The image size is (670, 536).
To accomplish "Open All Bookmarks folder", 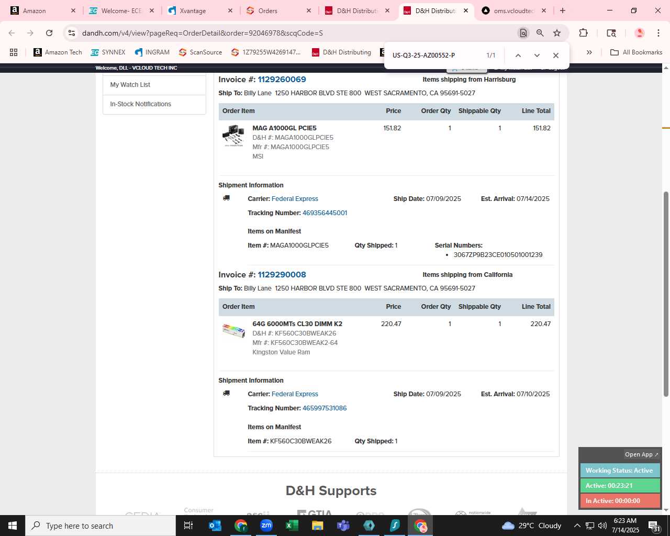I will [x=636, y=52].
